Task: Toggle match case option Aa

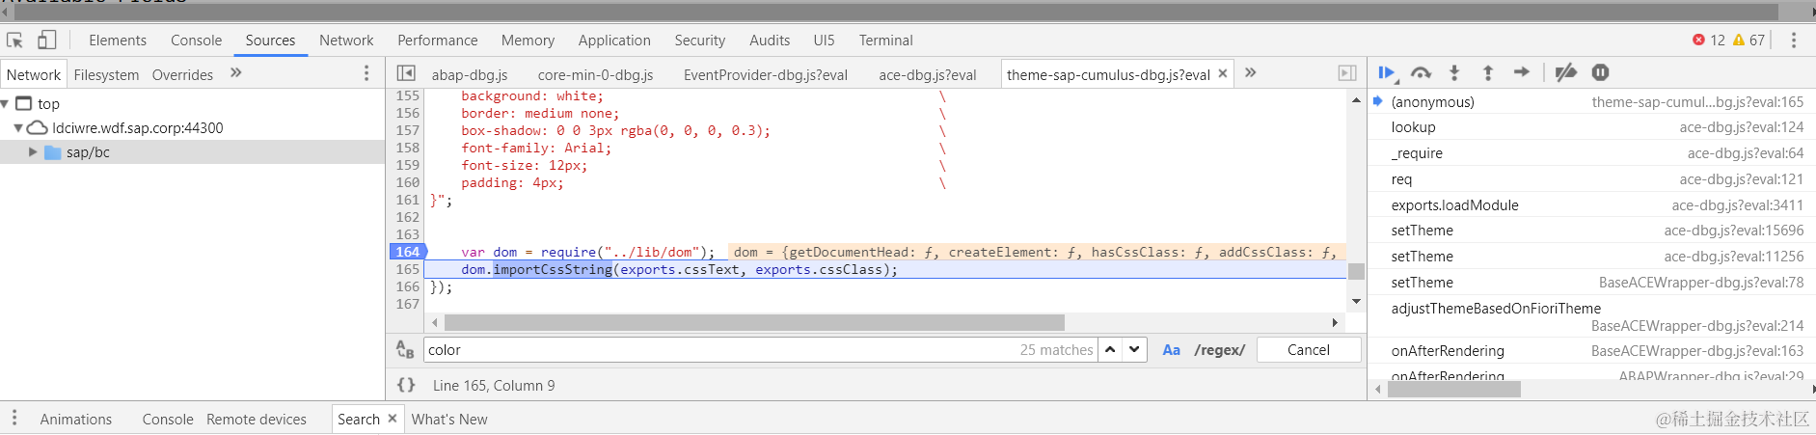Action: 1171,350
